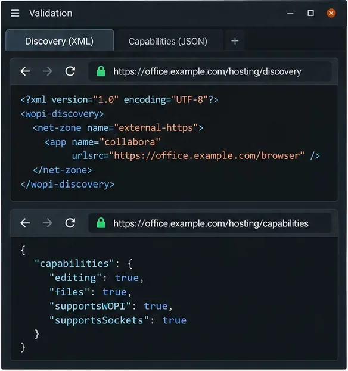Go back in the discovery browser pane
Screen dimensions: 348x371
[x=25, y=71]
